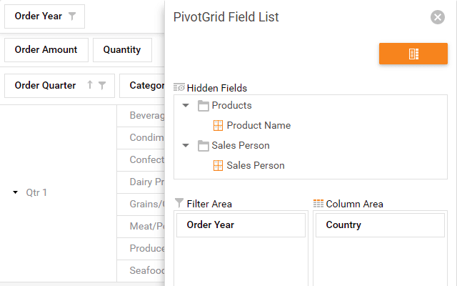
Task: Click the Sales Person folder icon
Action: 204,146
